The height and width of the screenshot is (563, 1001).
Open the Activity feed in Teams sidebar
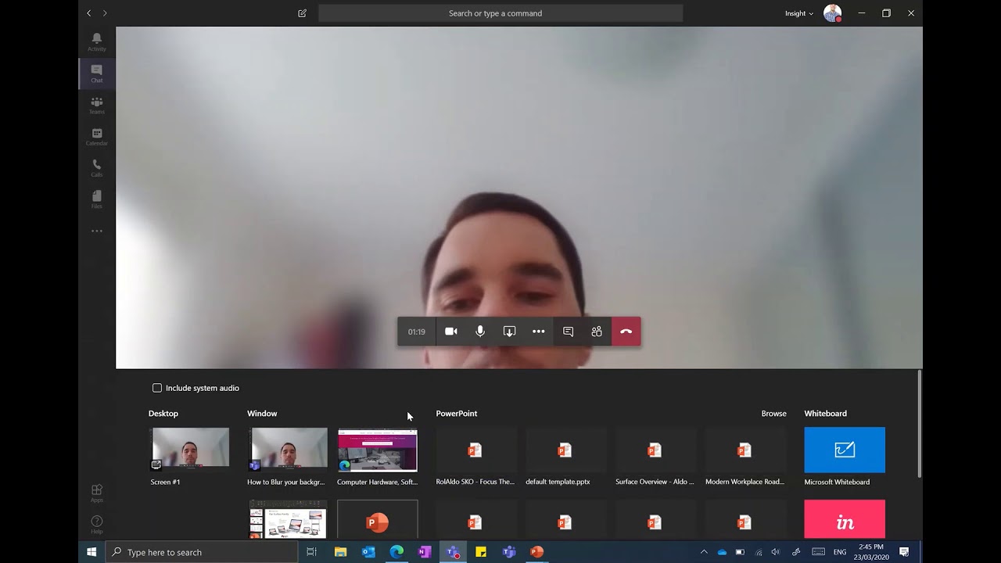pyautogui.click(x=97, y=42)
